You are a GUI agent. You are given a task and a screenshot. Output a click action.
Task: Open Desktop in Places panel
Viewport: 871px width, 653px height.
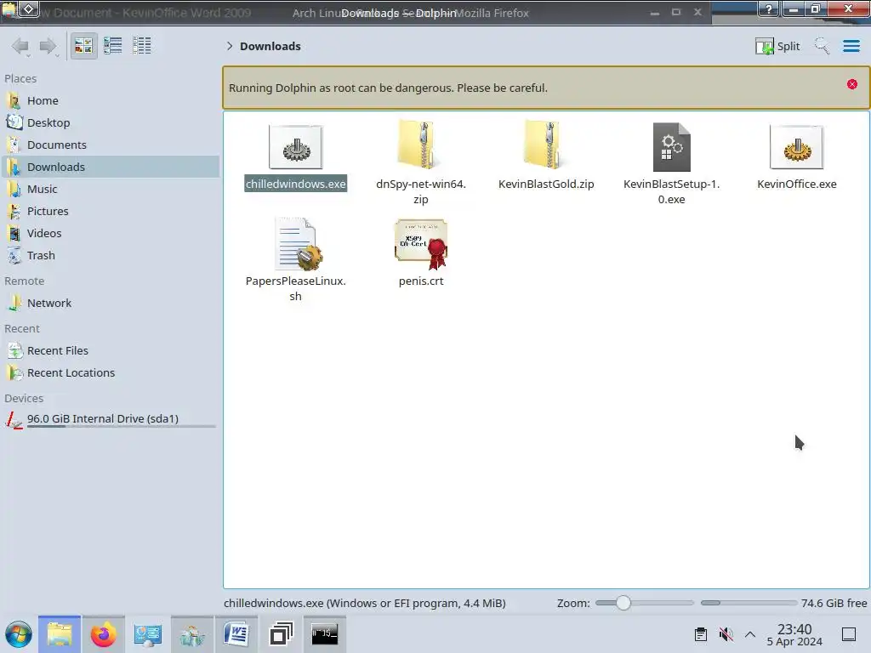(x=110, y=122)
